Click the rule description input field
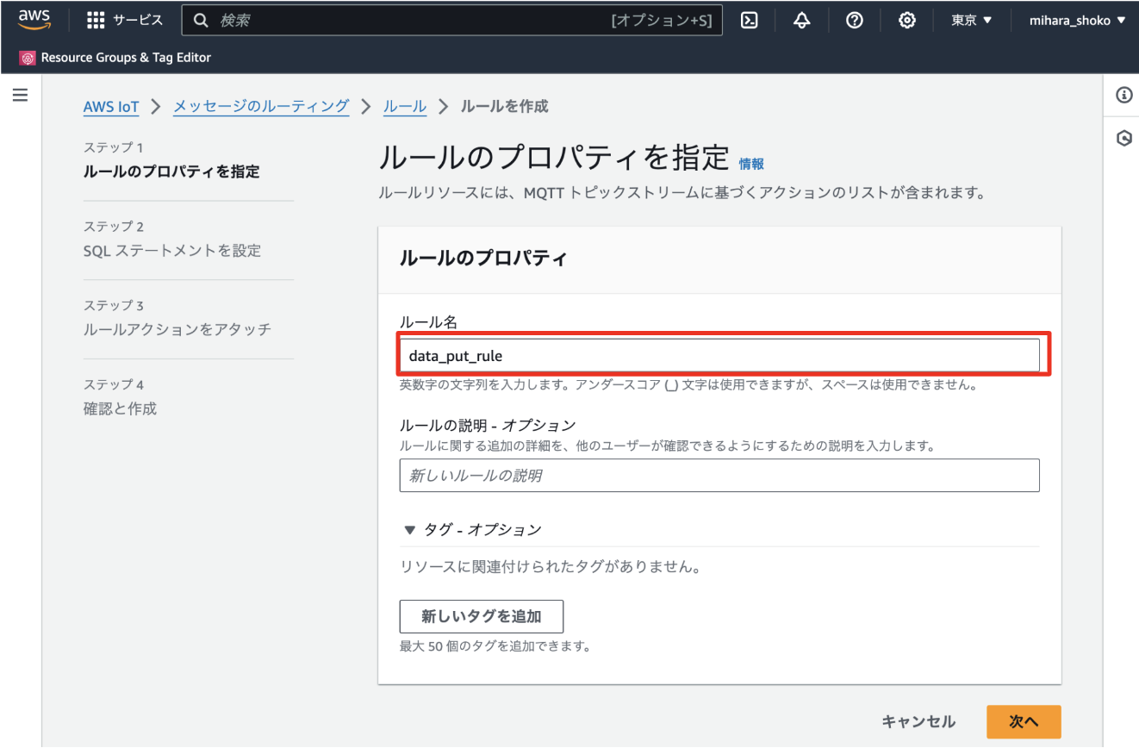This screenshot has width=1139, height=748. point(719,475)
